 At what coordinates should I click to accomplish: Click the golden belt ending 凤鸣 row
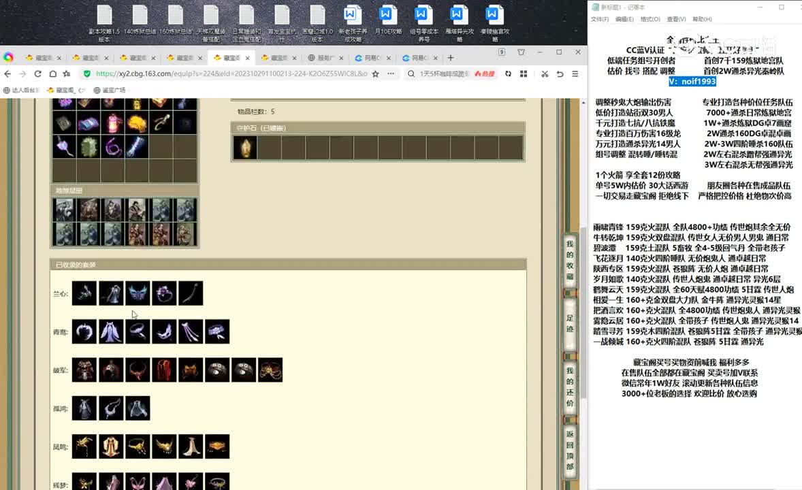[217, 446]
